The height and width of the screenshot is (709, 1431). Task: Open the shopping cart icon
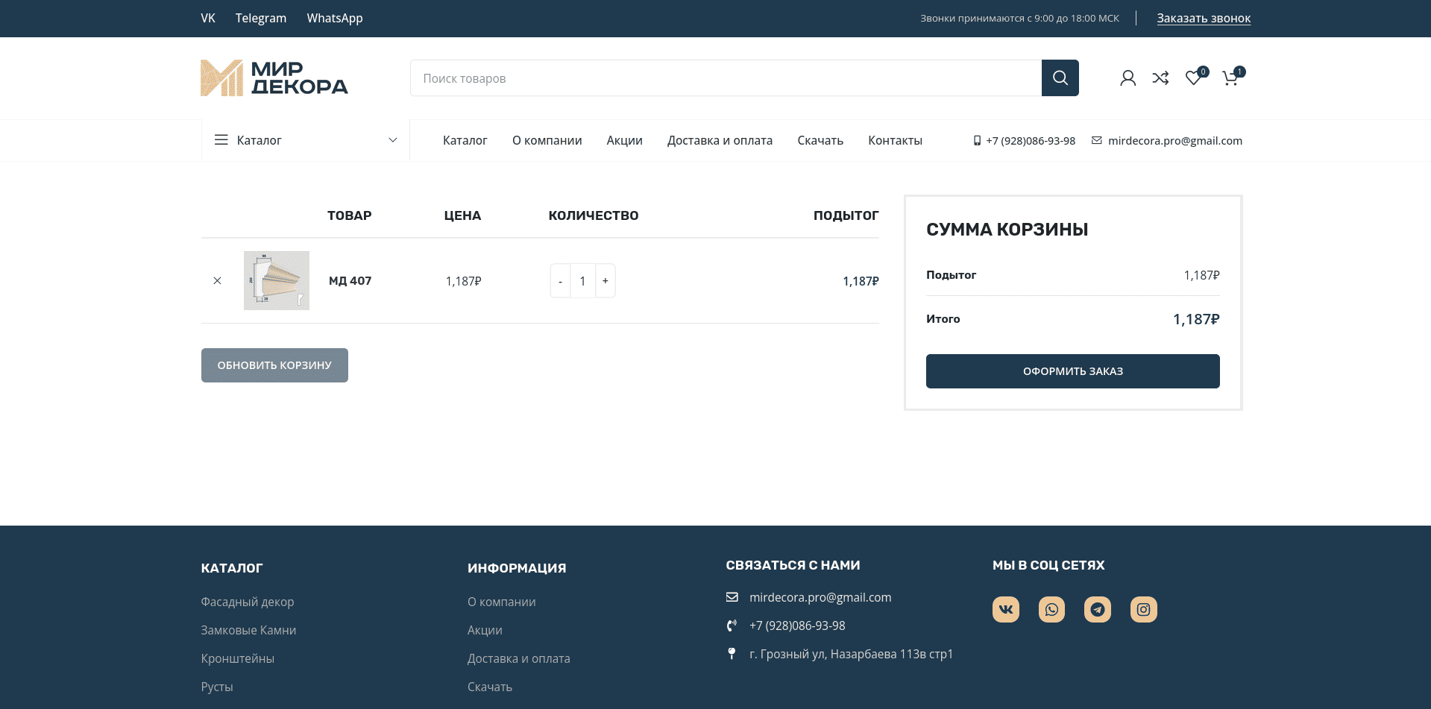pos(1231,78)
